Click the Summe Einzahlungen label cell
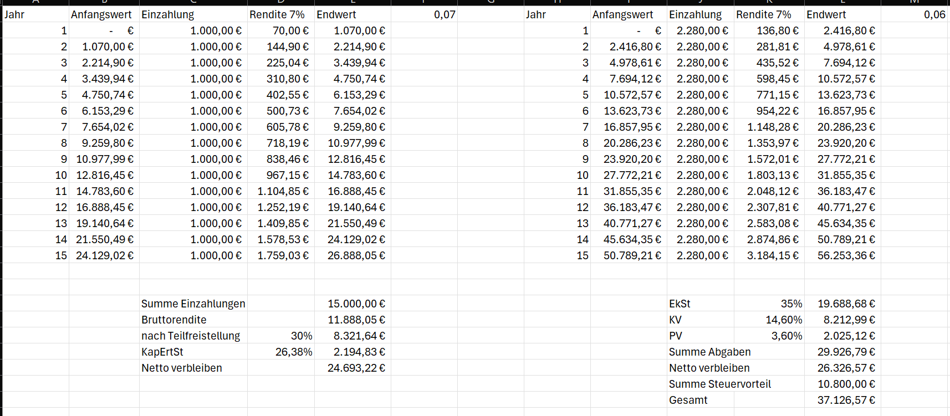Screen dimensions: 950x416 pyautogui.click(x=193, y=304)
